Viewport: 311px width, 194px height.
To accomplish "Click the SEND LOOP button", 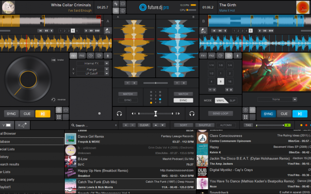I will [x=220, y=114].
